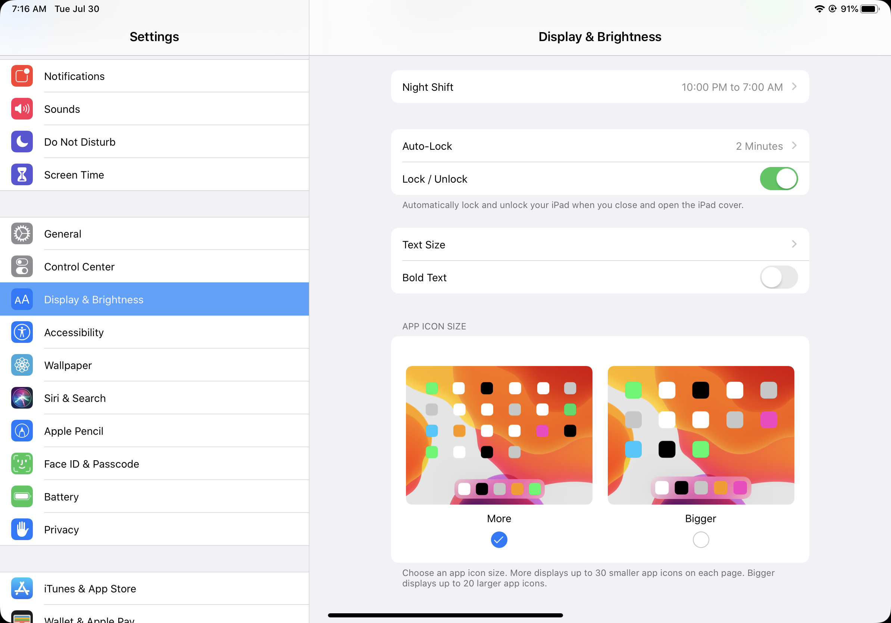Click the Accessibility sidebar icon
This screenshot has height=623, width=891.
tap(22, 332)
